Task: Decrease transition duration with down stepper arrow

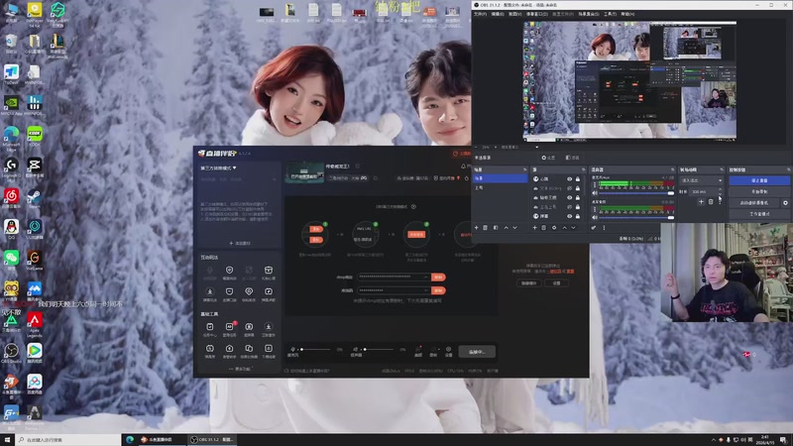Action: (721, 193)
